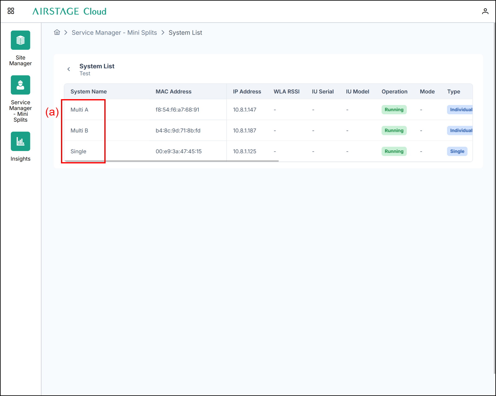This screenshot has height=396, width=496.
Task: Sort by MAC Address column header
Action: click(173, 92)
